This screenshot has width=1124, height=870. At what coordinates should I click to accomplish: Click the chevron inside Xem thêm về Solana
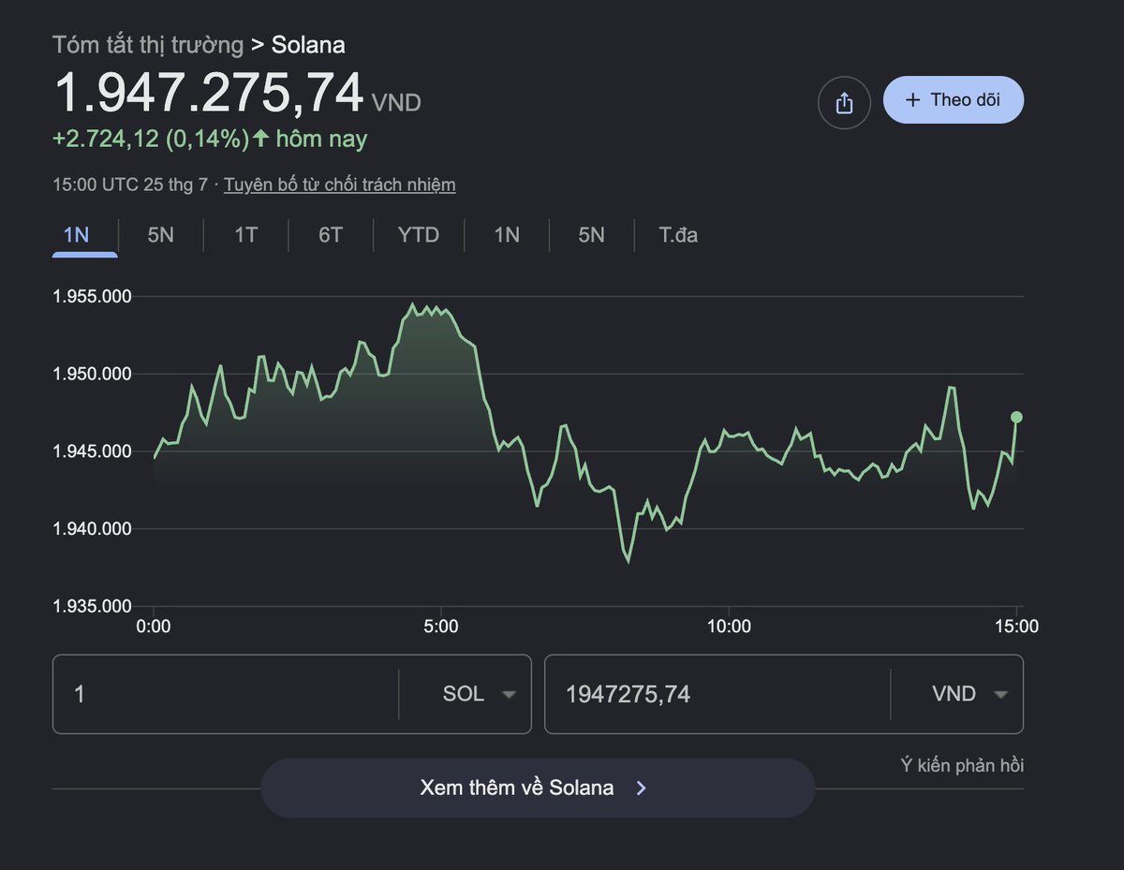642,789
